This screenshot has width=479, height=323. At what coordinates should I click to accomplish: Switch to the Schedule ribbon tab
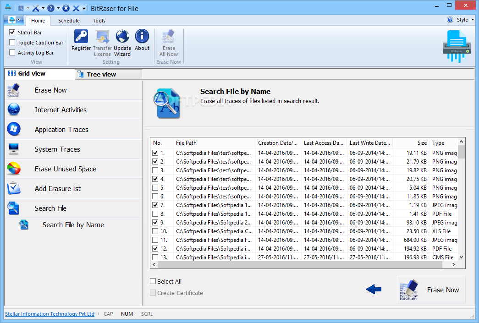(69, 21)
